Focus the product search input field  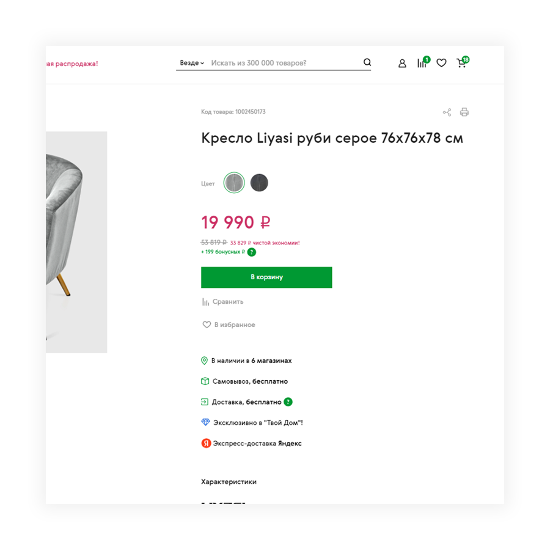click(284, 63)
